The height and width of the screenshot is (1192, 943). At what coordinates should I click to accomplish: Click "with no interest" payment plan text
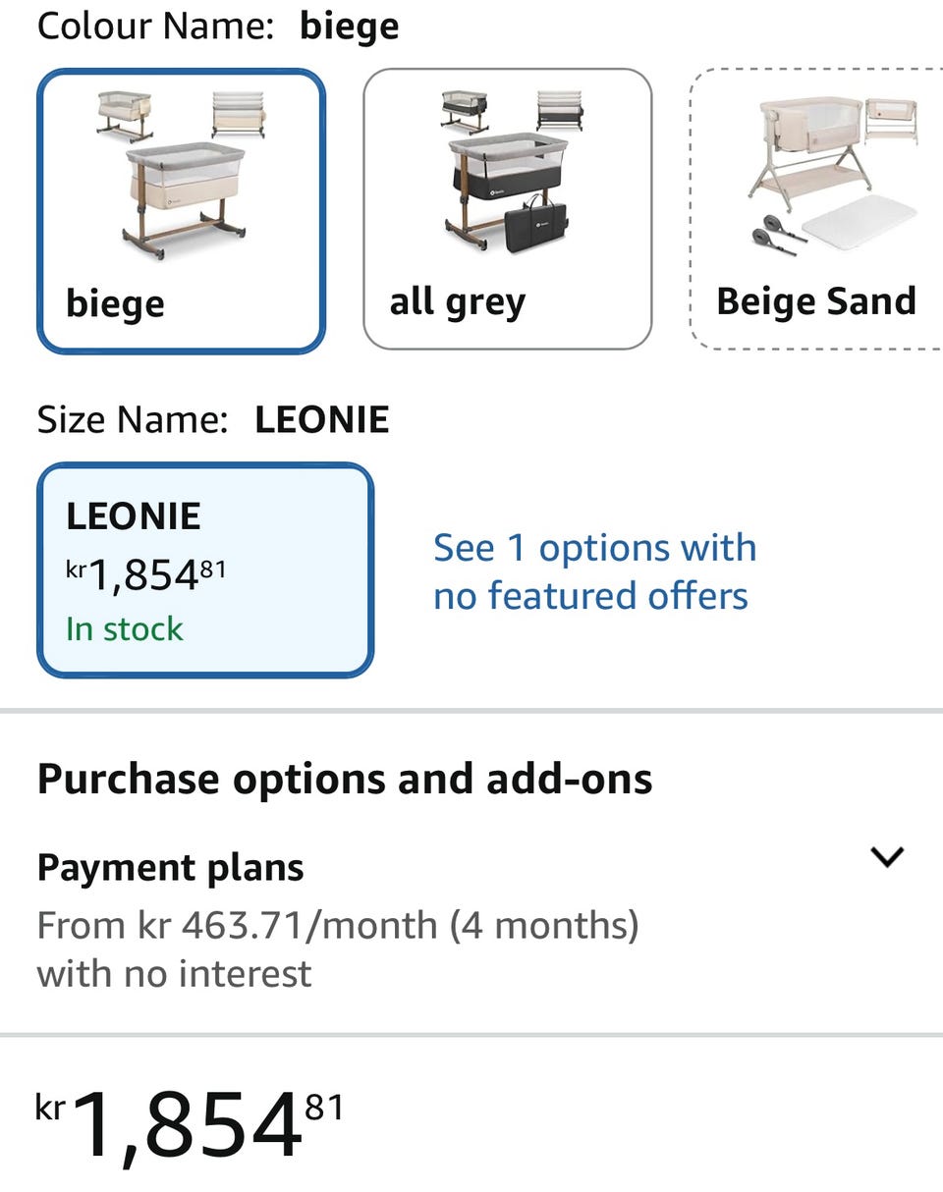point(174,974)
